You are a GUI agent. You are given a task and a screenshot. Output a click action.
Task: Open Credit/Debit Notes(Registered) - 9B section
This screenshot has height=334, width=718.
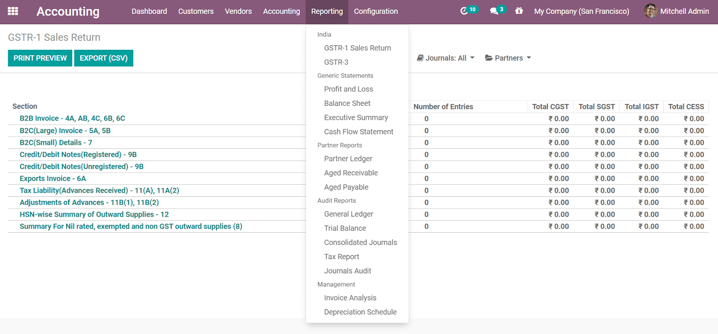[x=78, y=155]
